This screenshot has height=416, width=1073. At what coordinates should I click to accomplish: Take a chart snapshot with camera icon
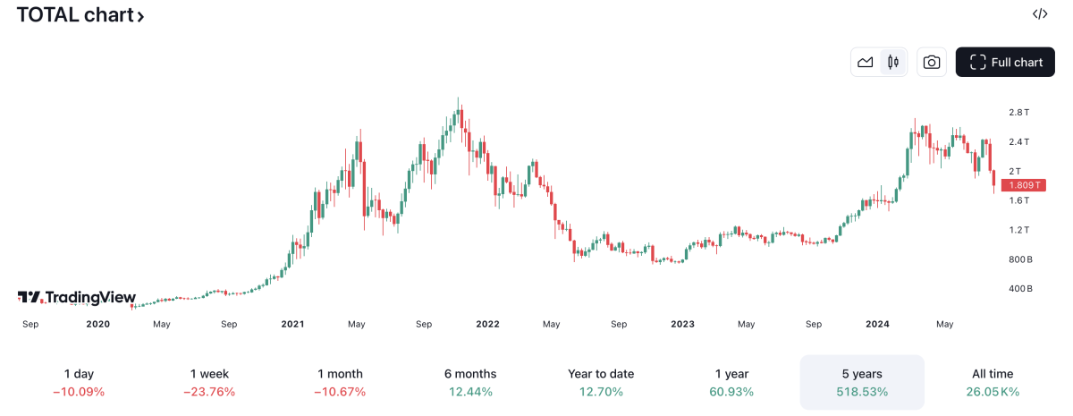932,62
